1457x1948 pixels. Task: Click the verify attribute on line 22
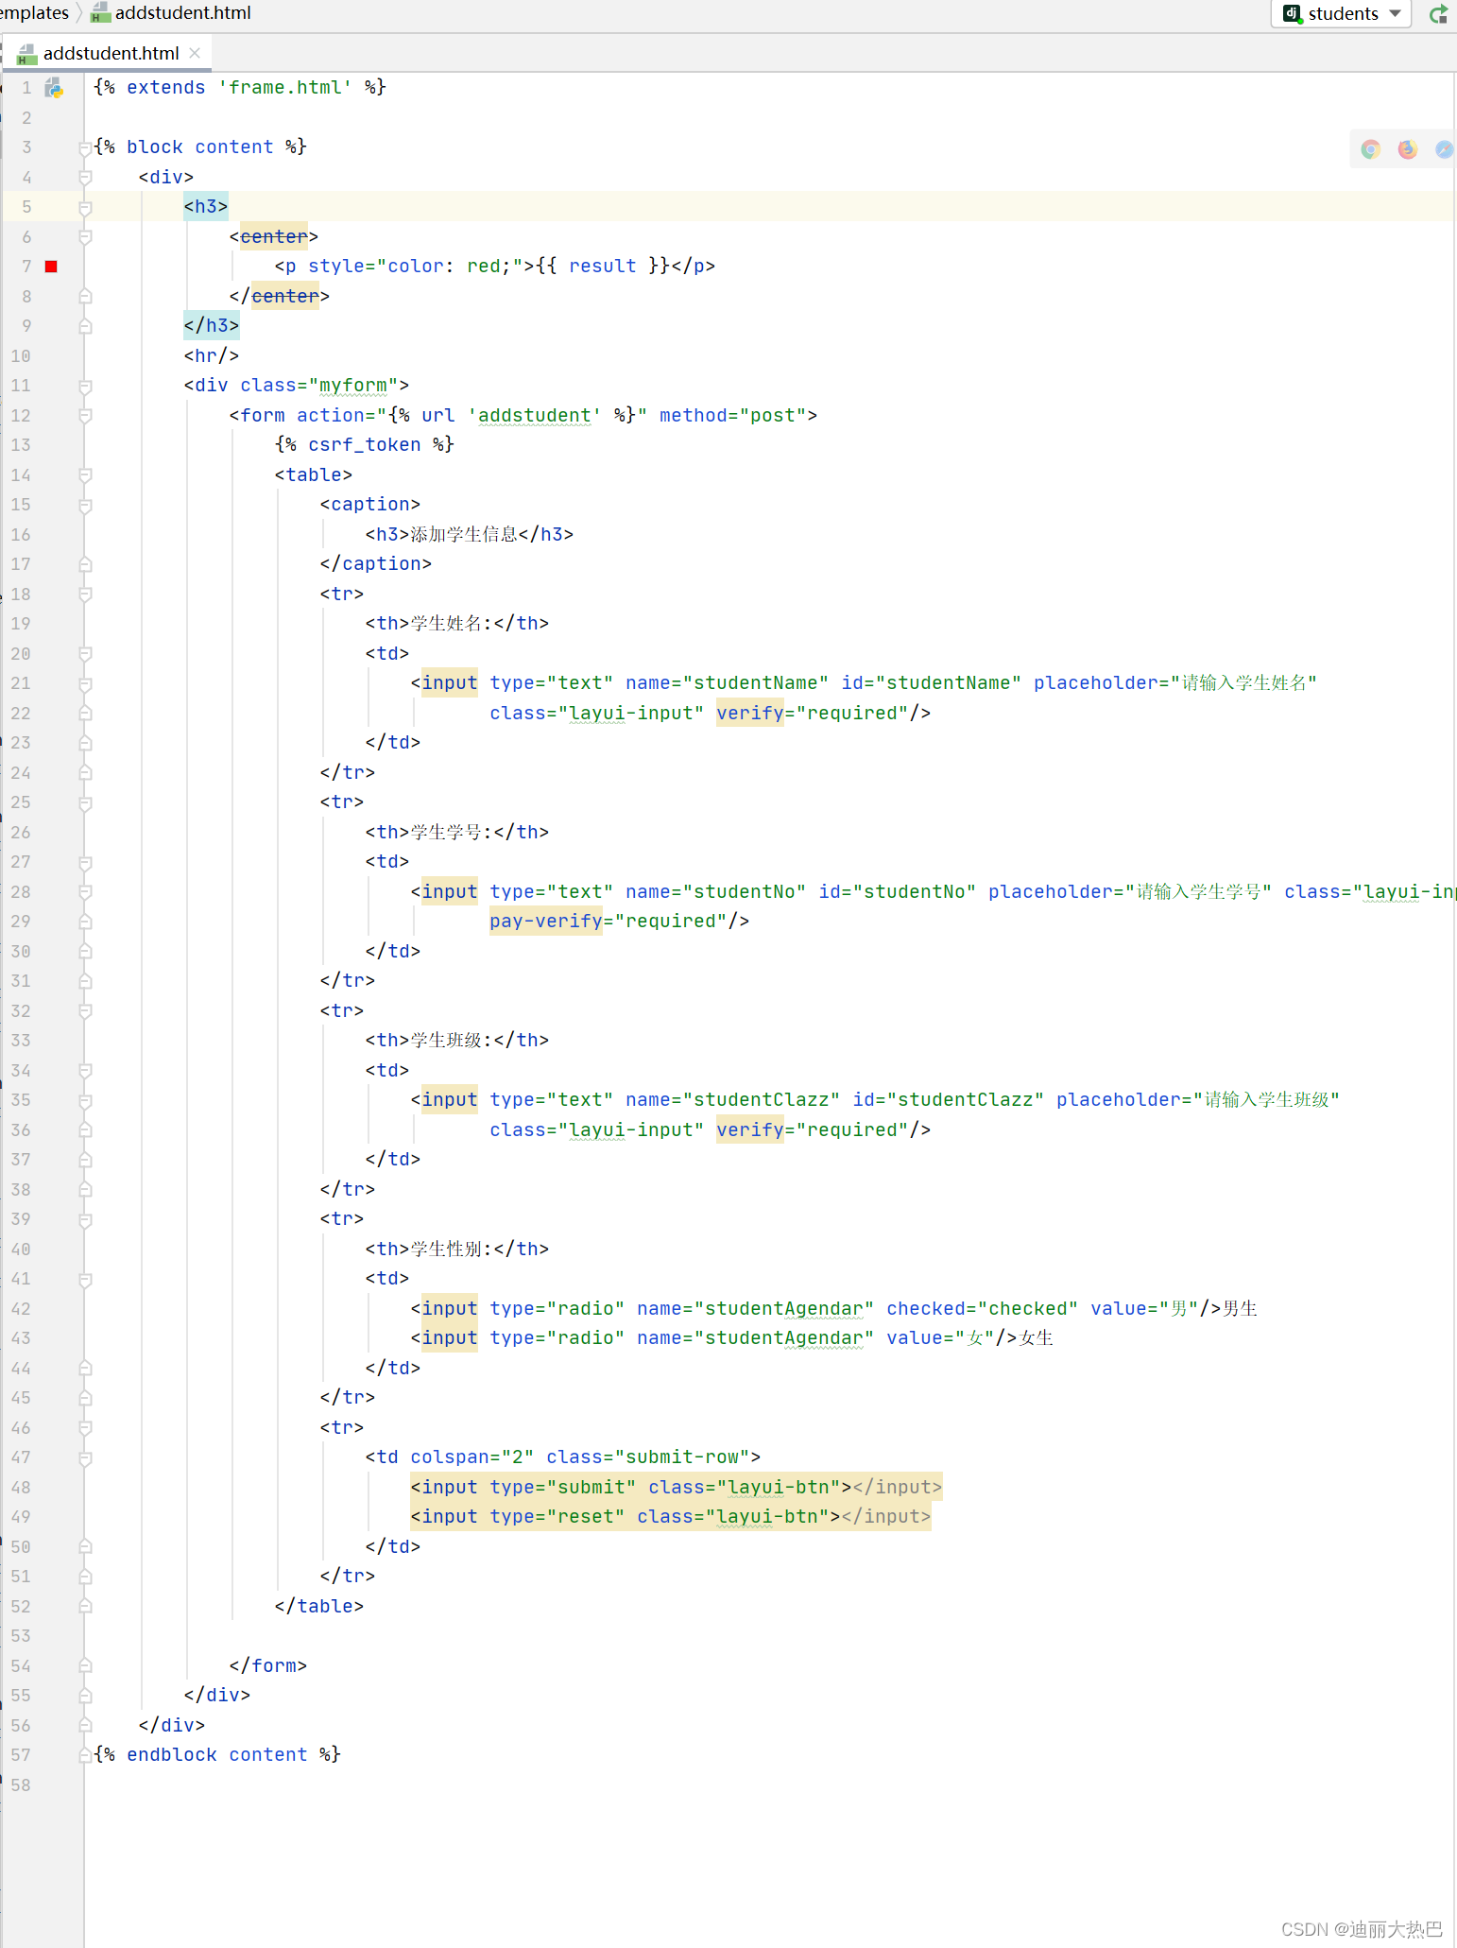pos(750,714)
